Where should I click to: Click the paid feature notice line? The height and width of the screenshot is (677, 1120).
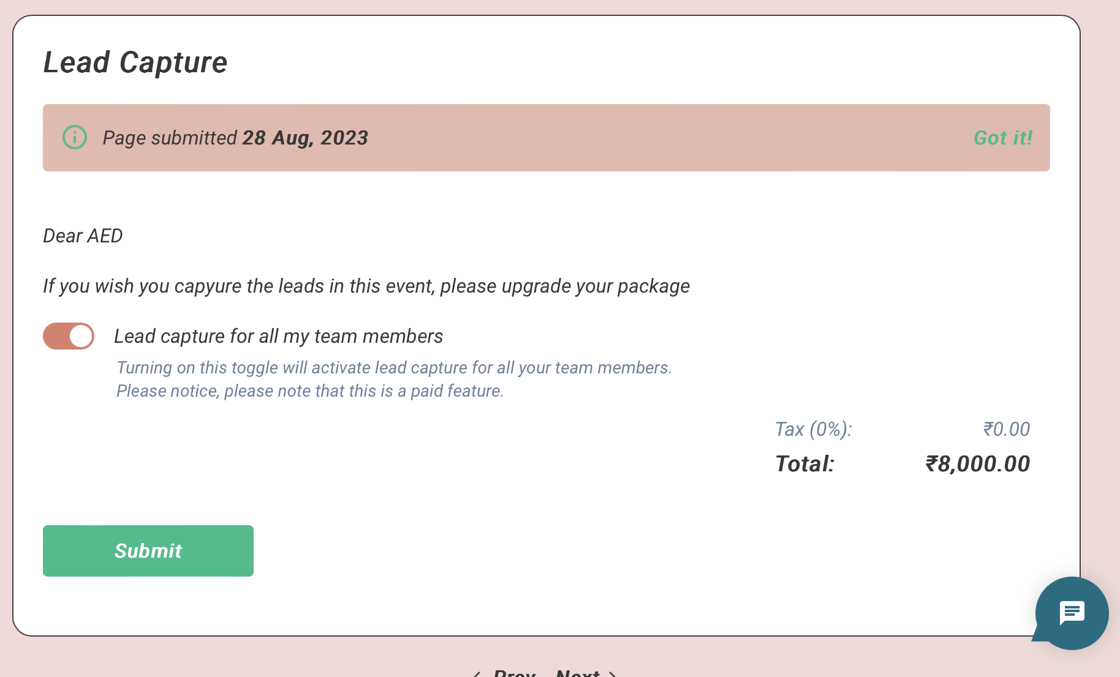(310, 391)
